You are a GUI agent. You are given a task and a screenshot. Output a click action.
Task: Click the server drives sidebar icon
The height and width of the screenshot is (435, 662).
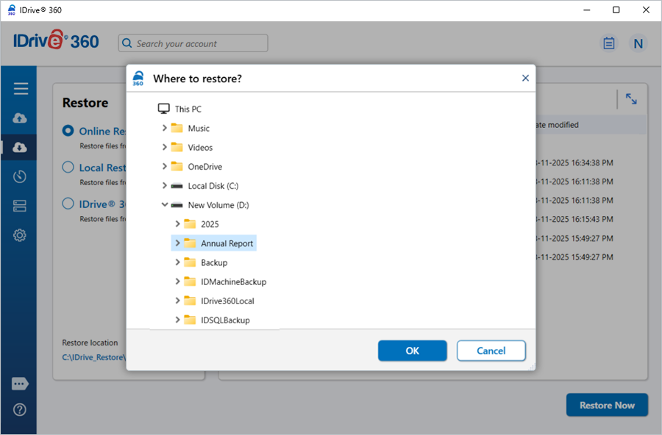(x=20, y=206)
